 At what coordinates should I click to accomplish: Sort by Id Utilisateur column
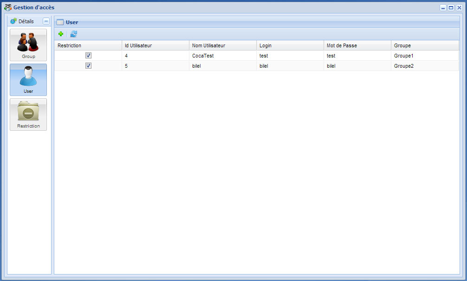click(x=155, y=45)
